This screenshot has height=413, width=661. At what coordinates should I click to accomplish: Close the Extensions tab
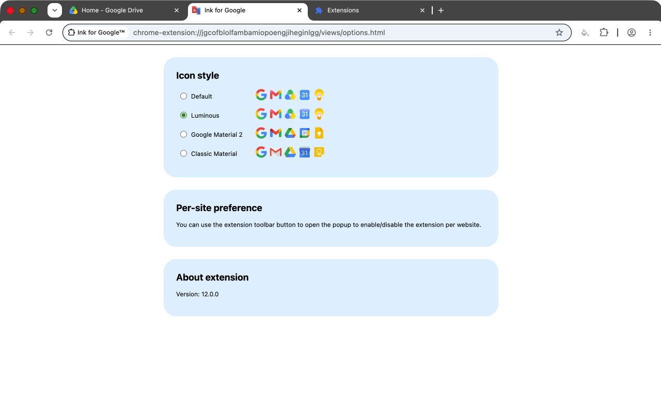(x=422, y=10)
